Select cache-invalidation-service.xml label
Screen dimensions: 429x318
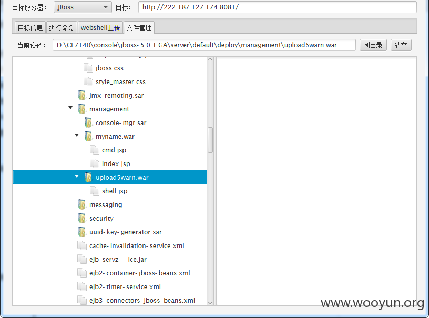[137, 246]
